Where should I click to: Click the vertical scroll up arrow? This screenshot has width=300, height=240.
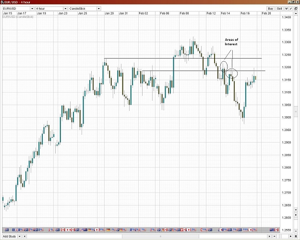pos(296,13)
